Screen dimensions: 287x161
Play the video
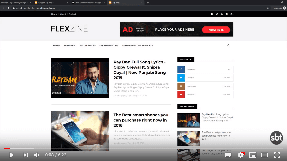tap(12, 155)
